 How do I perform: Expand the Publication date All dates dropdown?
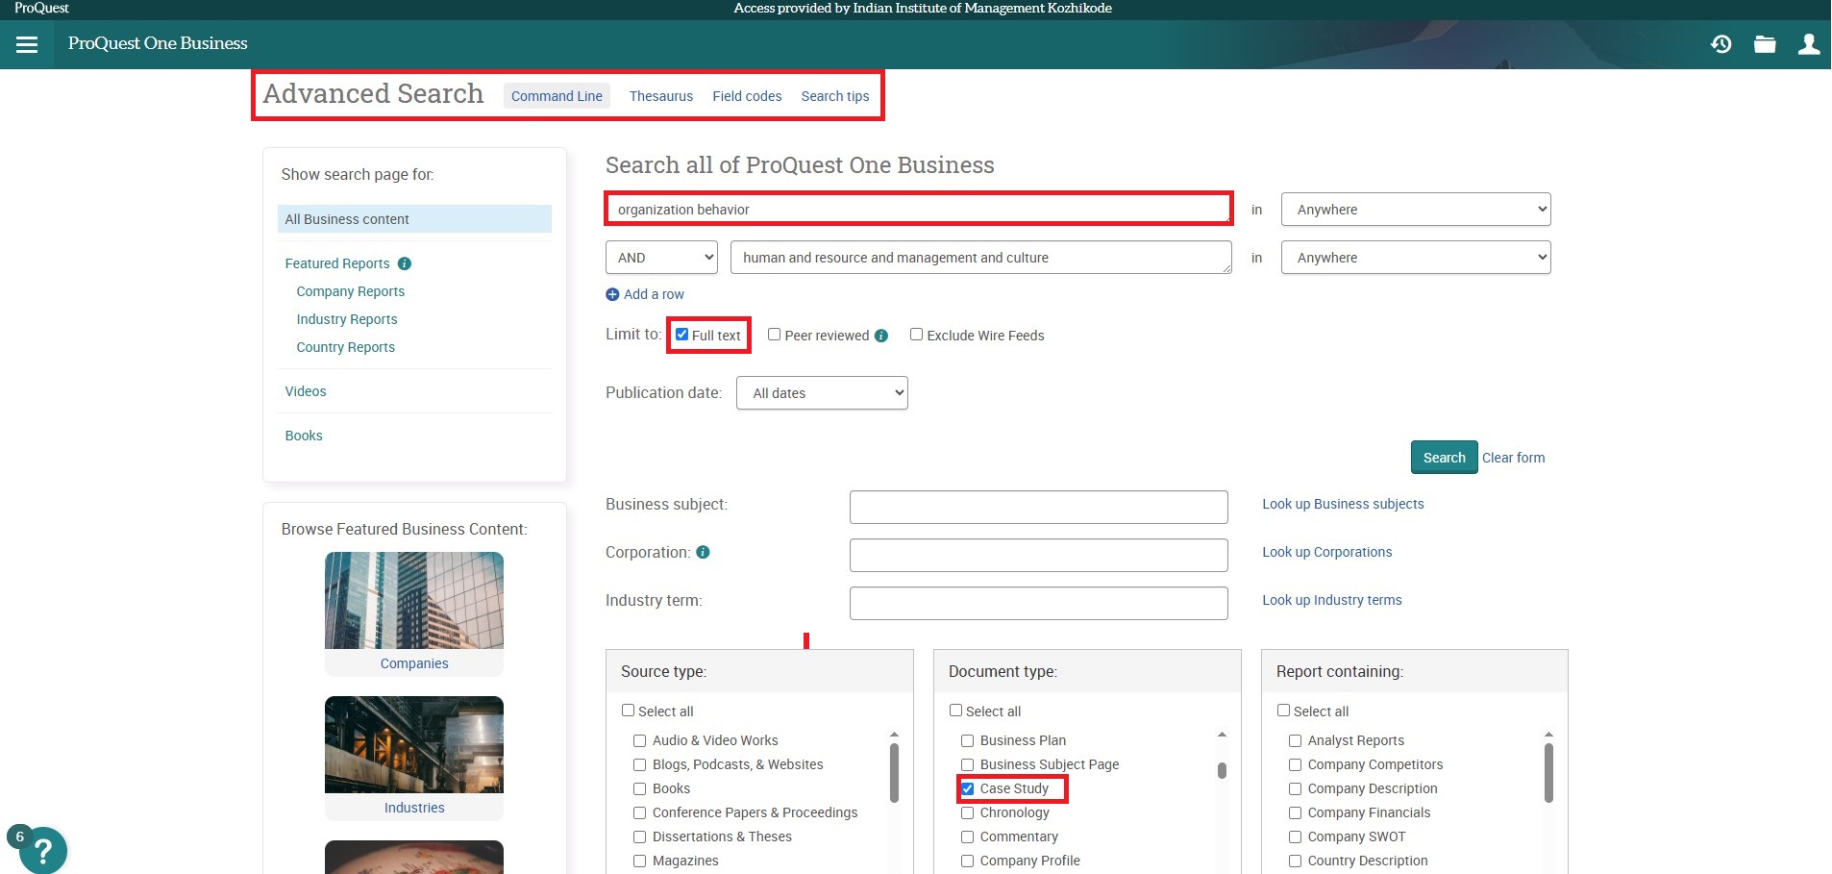pos(822,393)
